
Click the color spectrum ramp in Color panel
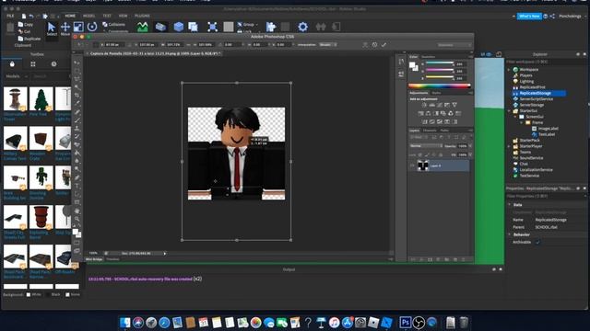point(439,86)
